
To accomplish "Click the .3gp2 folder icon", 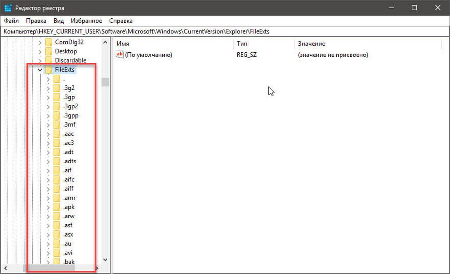I will 57,106.
